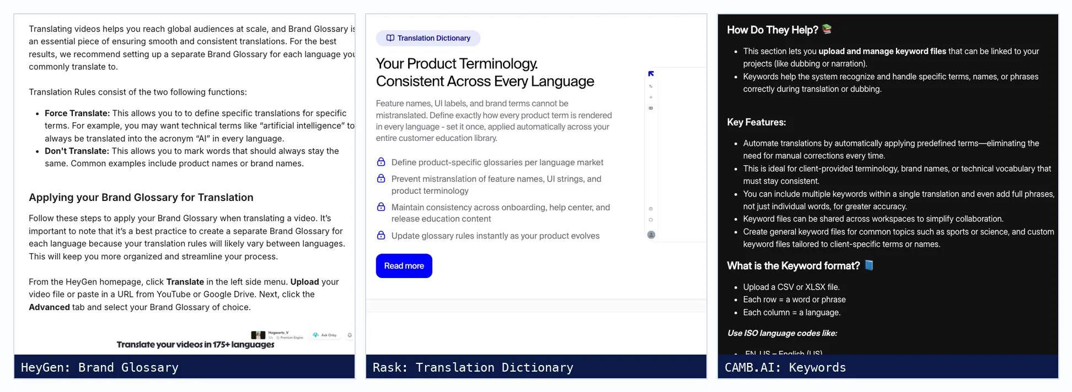This screenshot has width=1072, height=392.
Task: Click 'Upload a CSV or XLSX file.' bullet
Action: pos(791,287)
